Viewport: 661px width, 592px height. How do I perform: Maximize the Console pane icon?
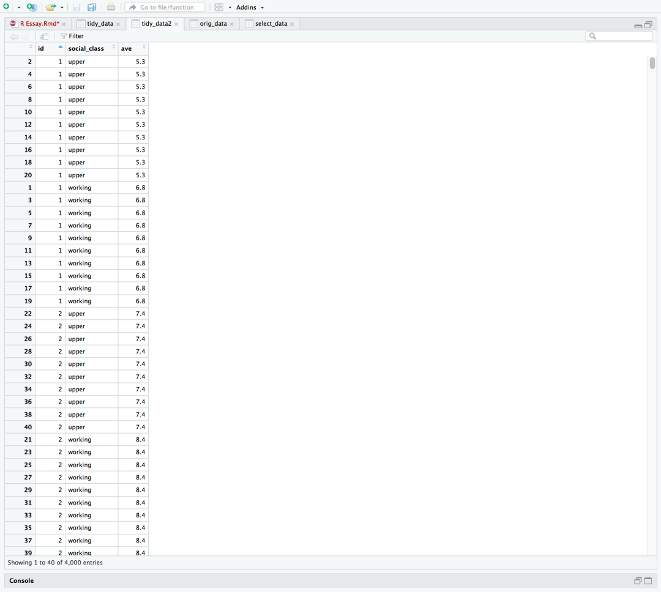click(x=648, y=580)
